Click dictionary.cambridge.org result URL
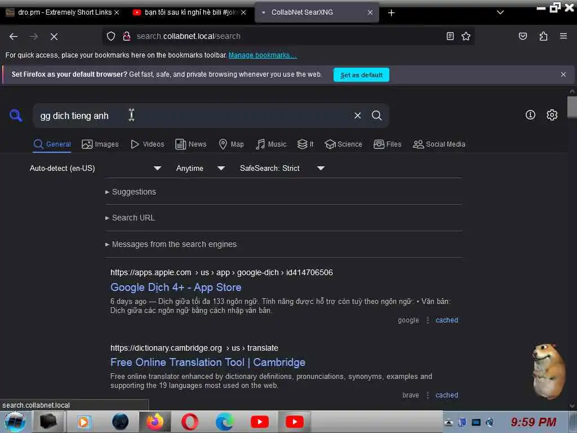 [x=194, y=348]
